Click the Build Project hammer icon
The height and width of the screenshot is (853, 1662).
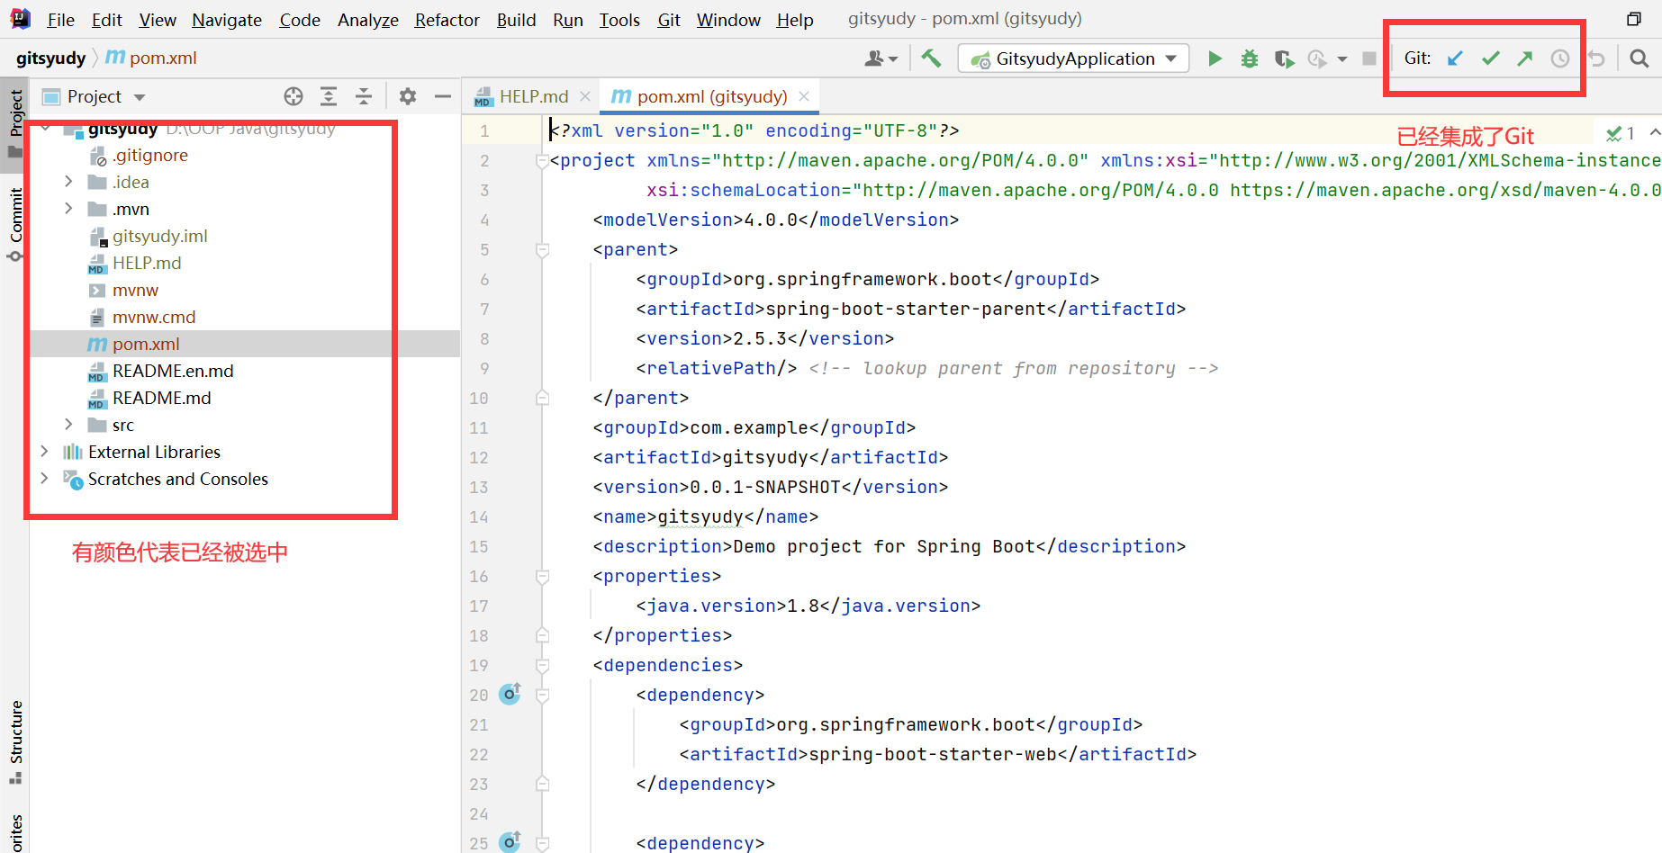click(931, 58)
